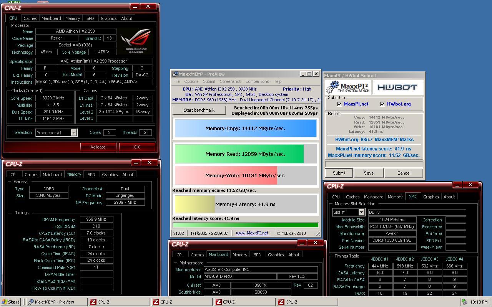The width and height of the screenshot is (492, 307).
Task: Click the green benchmark progress bar
Action: [x=246, y=225]
